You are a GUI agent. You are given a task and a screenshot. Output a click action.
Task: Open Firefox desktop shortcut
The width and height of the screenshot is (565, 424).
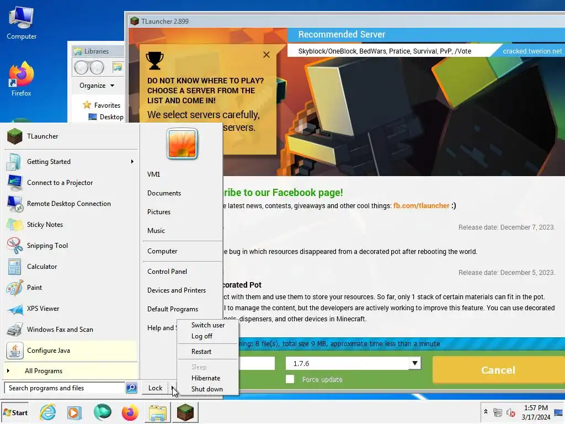[22, 78]
